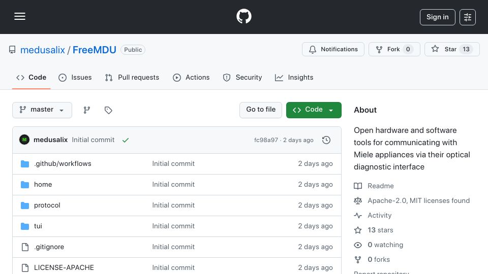
Task: Click 2 days ago in protocol row
Action: (x=315, y=205)
